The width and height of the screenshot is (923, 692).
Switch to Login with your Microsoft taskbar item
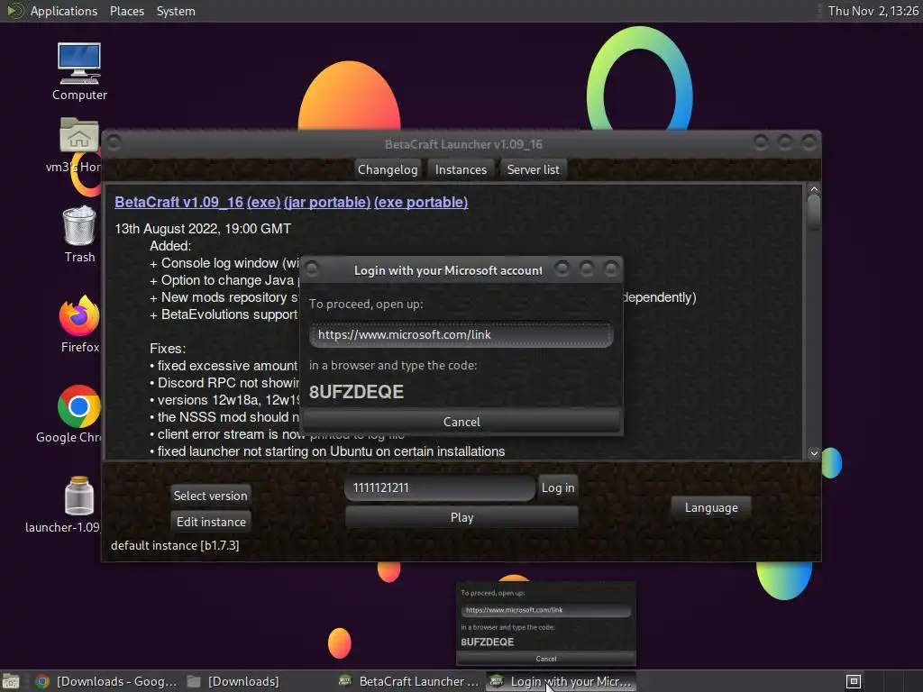point(561,681)
